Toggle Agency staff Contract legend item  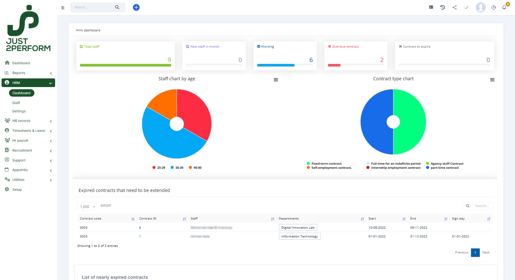pyautogui.click(x=445, y=163)
